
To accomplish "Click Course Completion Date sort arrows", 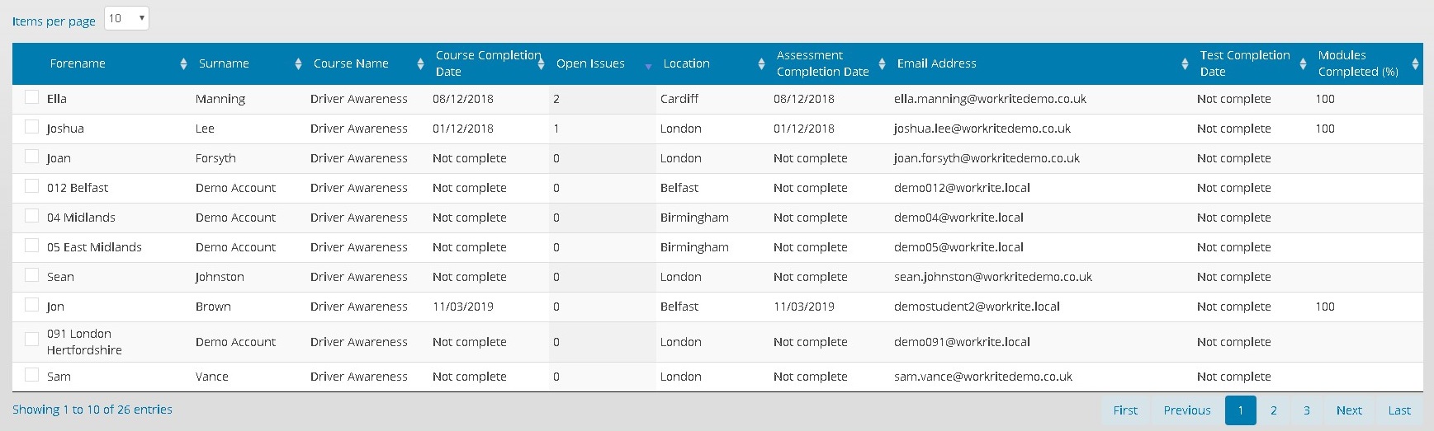I will click(541, 64).
